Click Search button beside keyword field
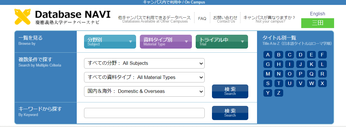The width and height of the screenshot is (346, 127). tap(230, 113)
